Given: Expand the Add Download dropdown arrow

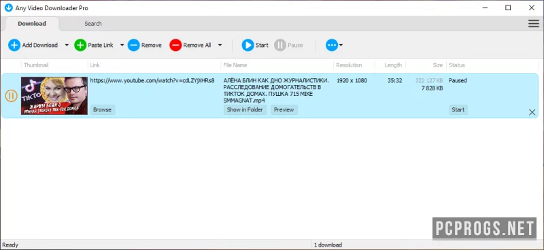Looking at the screenshot, I should tap(67, 45).
